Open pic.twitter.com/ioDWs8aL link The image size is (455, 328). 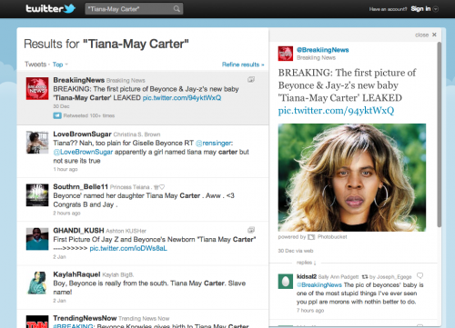(128, 248)
